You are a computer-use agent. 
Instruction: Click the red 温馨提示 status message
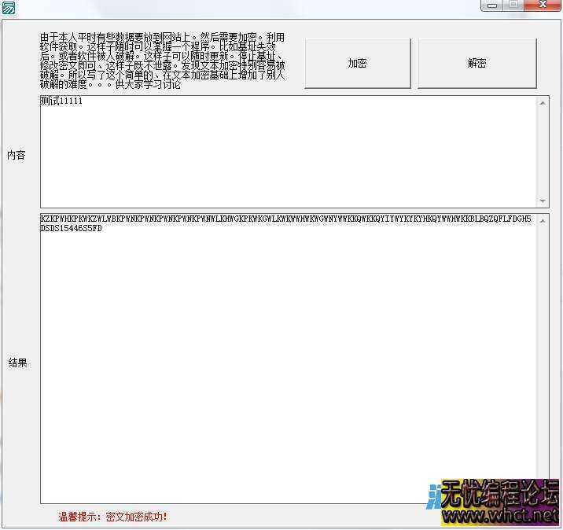coord(112,517)
